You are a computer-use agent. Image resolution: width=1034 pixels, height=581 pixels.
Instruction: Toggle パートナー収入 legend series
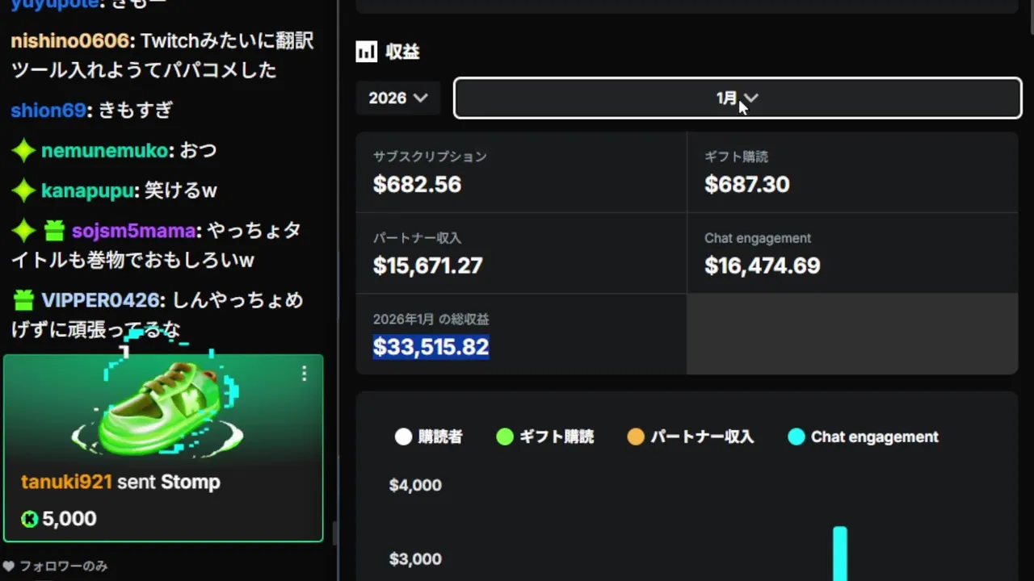[636, 437]
